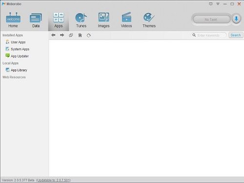The height and width of the screenshot is (183, 244).
Task: Go to the home page icon
Action: tap(80, 35)
